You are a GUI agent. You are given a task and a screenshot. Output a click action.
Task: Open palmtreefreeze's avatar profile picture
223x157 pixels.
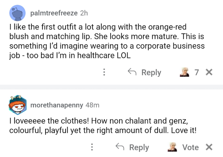18,13
